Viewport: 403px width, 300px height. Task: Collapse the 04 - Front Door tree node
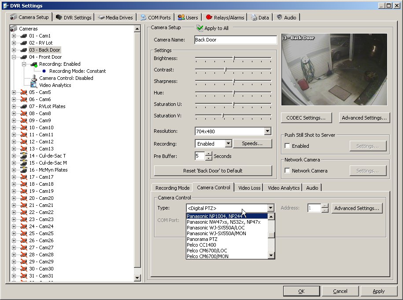14,57
